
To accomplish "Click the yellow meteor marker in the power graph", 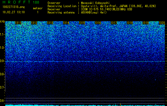I will 120,105.
